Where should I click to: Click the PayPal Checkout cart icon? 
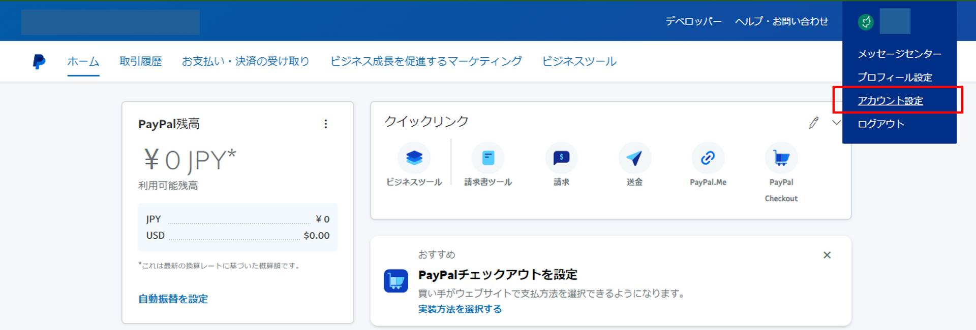(781, 158)
